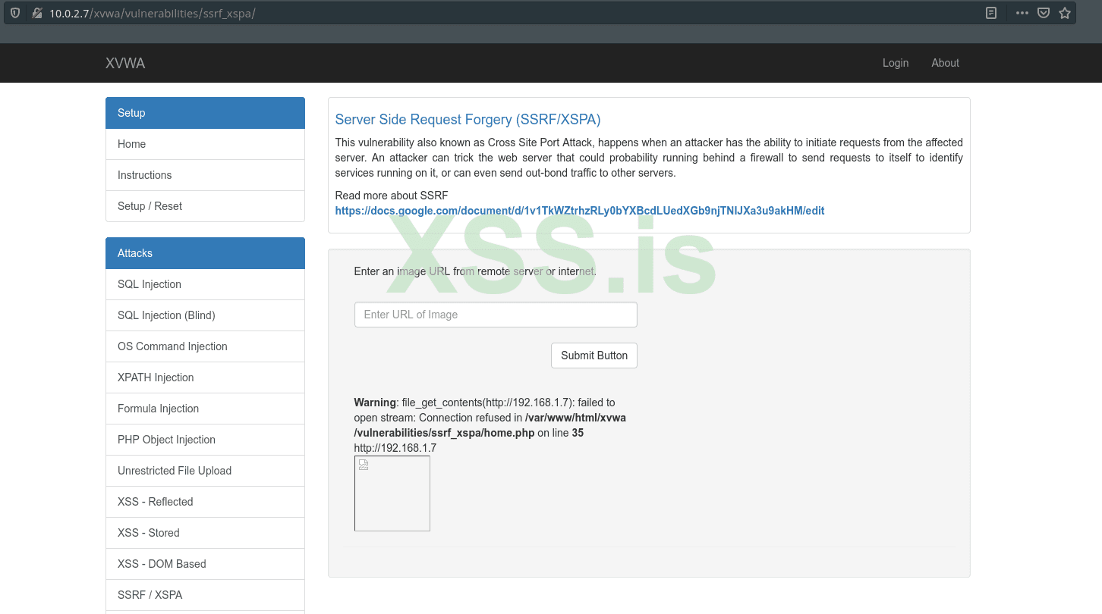Open the SSRF / XSPA sidebar item
The width and height of the screenshot is (1102, 614).
point(205,595)
